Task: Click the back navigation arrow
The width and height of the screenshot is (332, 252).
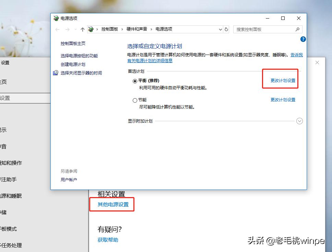Action: tap(57, 29)
